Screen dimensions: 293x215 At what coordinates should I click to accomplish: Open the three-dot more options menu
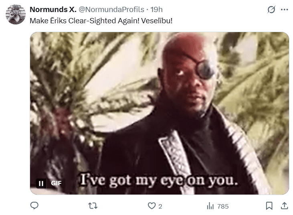point(285,10)
